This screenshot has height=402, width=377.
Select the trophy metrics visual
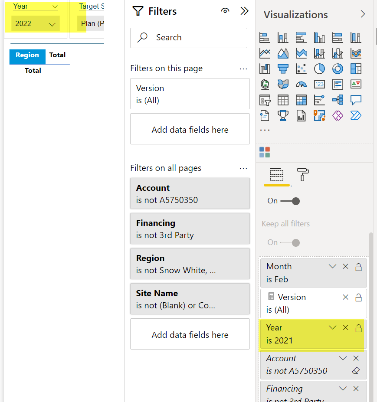click(x=283, y=116)
